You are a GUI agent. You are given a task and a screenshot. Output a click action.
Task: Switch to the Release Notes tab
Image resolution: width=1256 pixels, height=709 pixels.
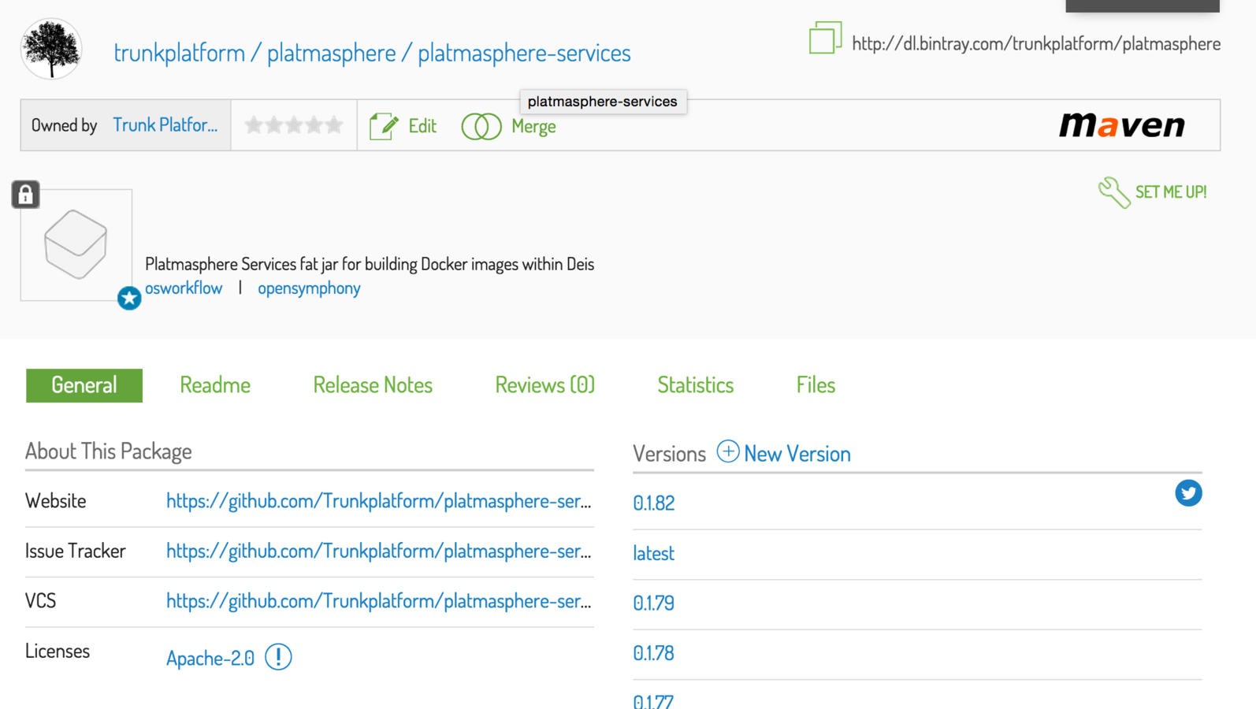point(373,385)
